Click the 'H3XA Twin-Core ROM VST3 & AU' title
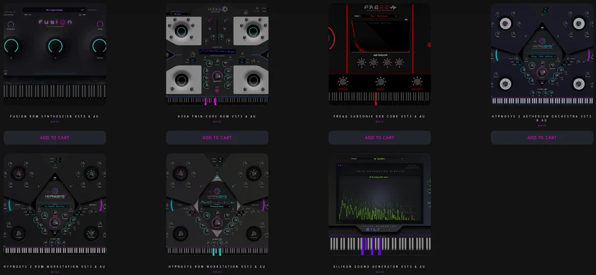 [217, 116]
